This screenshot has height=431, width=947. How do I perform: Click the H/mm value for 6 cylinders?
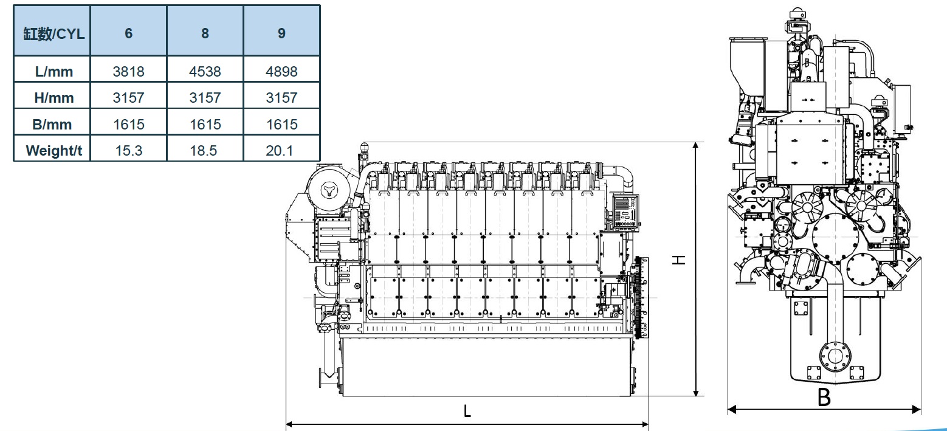tap(129, 98)
